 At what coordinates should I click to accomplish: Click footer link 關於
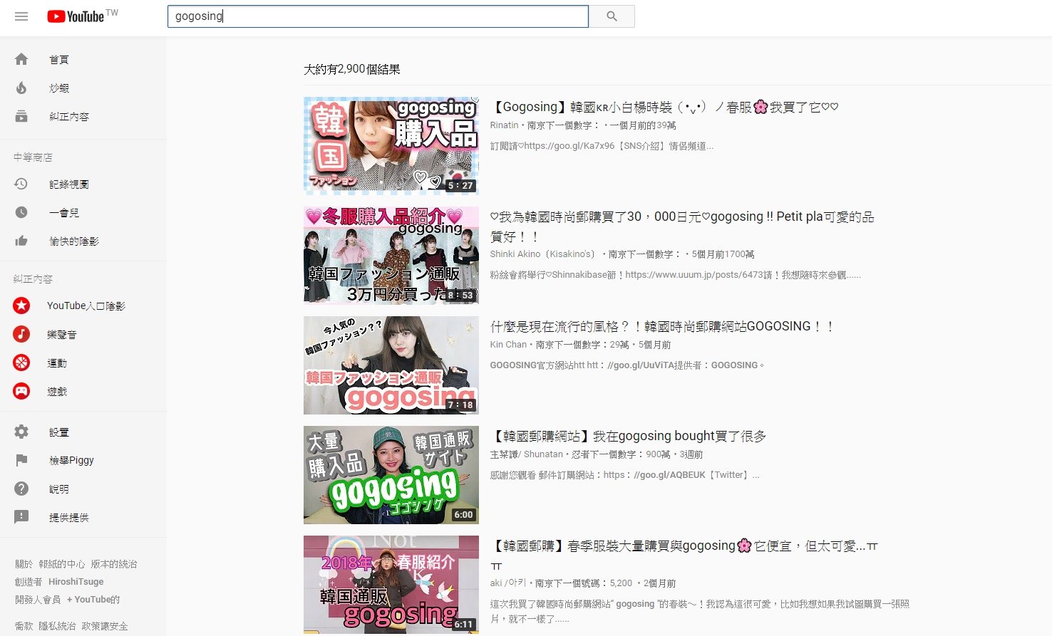point(24,564)
